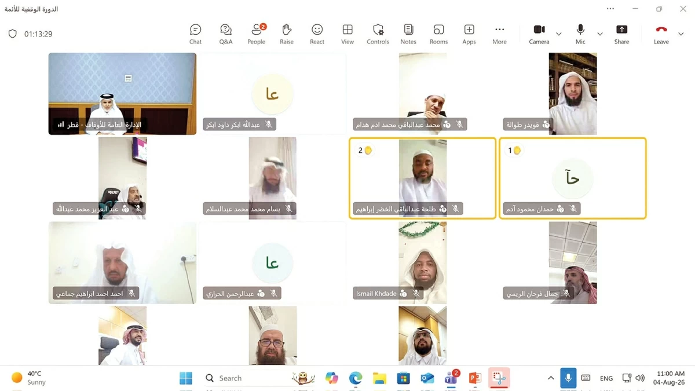Screen dimensions: 695x391
Task: Click raised hand icon on حمدان محمود آدم tile
Action: coord(517,151)
